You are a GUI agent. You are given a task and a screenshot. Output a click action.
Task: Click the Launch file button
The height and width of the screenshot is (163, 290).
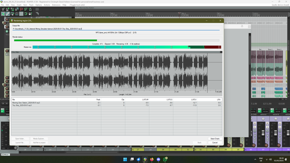pos(20,143)
